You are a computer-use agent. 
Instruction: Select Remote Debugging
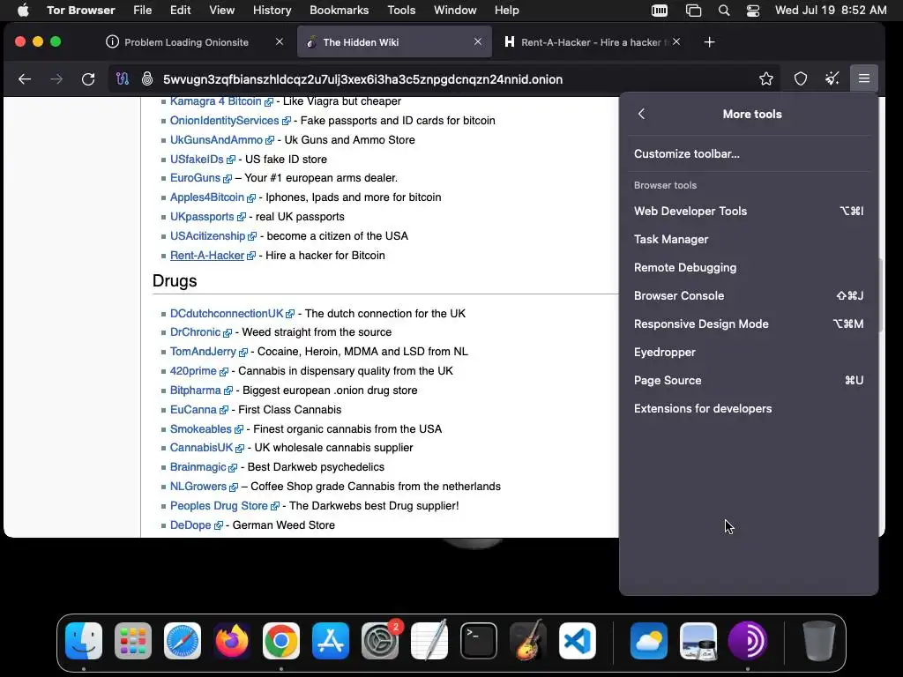coord(748,268)
